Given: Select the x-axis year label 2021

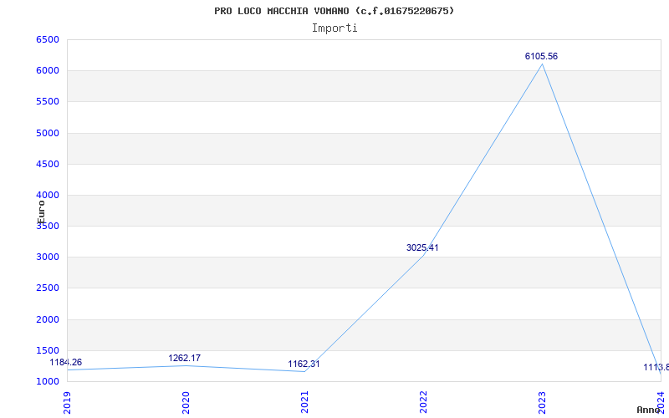Looking at the screenshot, I should click(x=304, y=402).
